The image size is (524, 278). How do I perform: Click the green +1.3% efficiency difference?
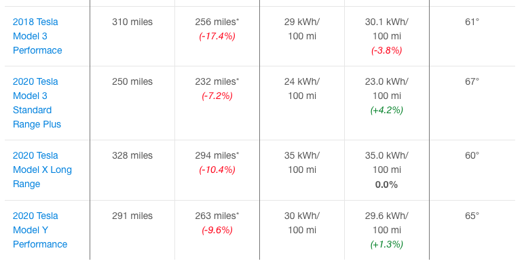[x=386, y=244]
